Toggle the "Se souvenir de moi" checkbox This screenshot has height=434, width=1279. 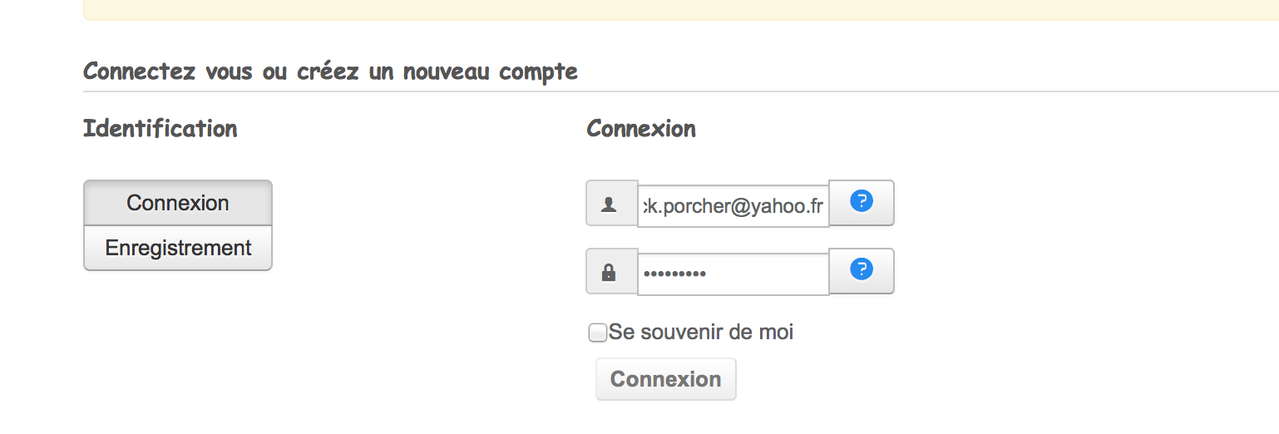[x=597, y=333]
